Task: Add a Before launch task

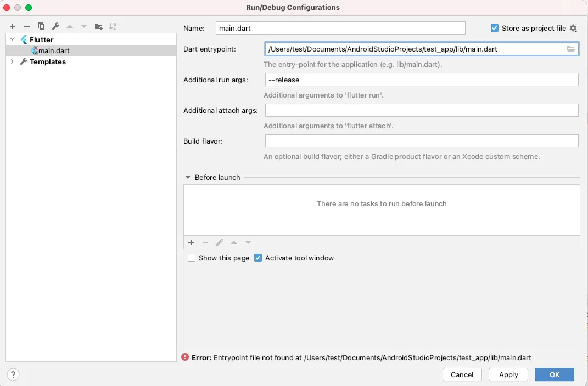Action: coord(191,242)
